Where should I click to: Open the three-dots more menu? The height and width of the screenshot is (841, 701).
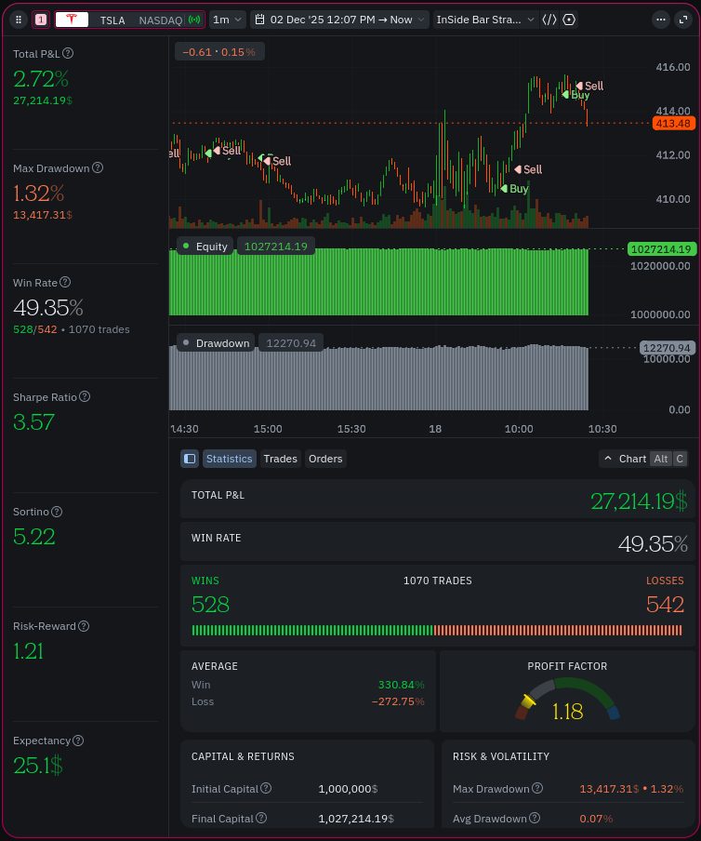coord(661,20)
